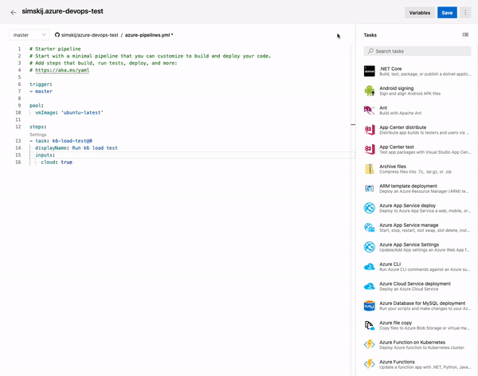Select the ARM template deployment icon
This screenshot has width=478, height=376.
(x=370, y=188)
